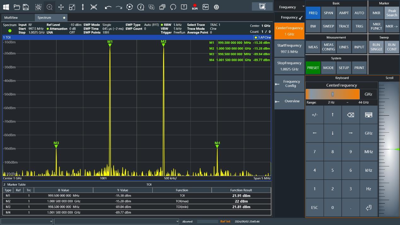
Task: Toggle the RUN CONT sweep button
Action: tap(391, 47)
